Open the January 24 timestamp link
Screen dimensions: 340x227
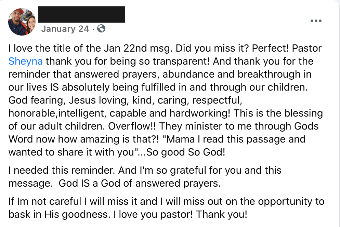(65, 29)
